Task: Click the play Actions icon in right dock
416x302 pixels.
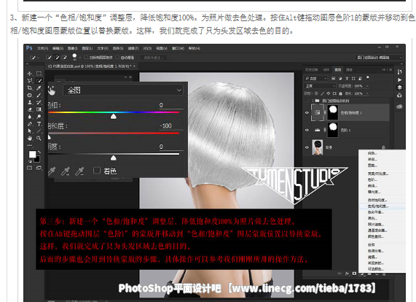Action: click(399, 80)
